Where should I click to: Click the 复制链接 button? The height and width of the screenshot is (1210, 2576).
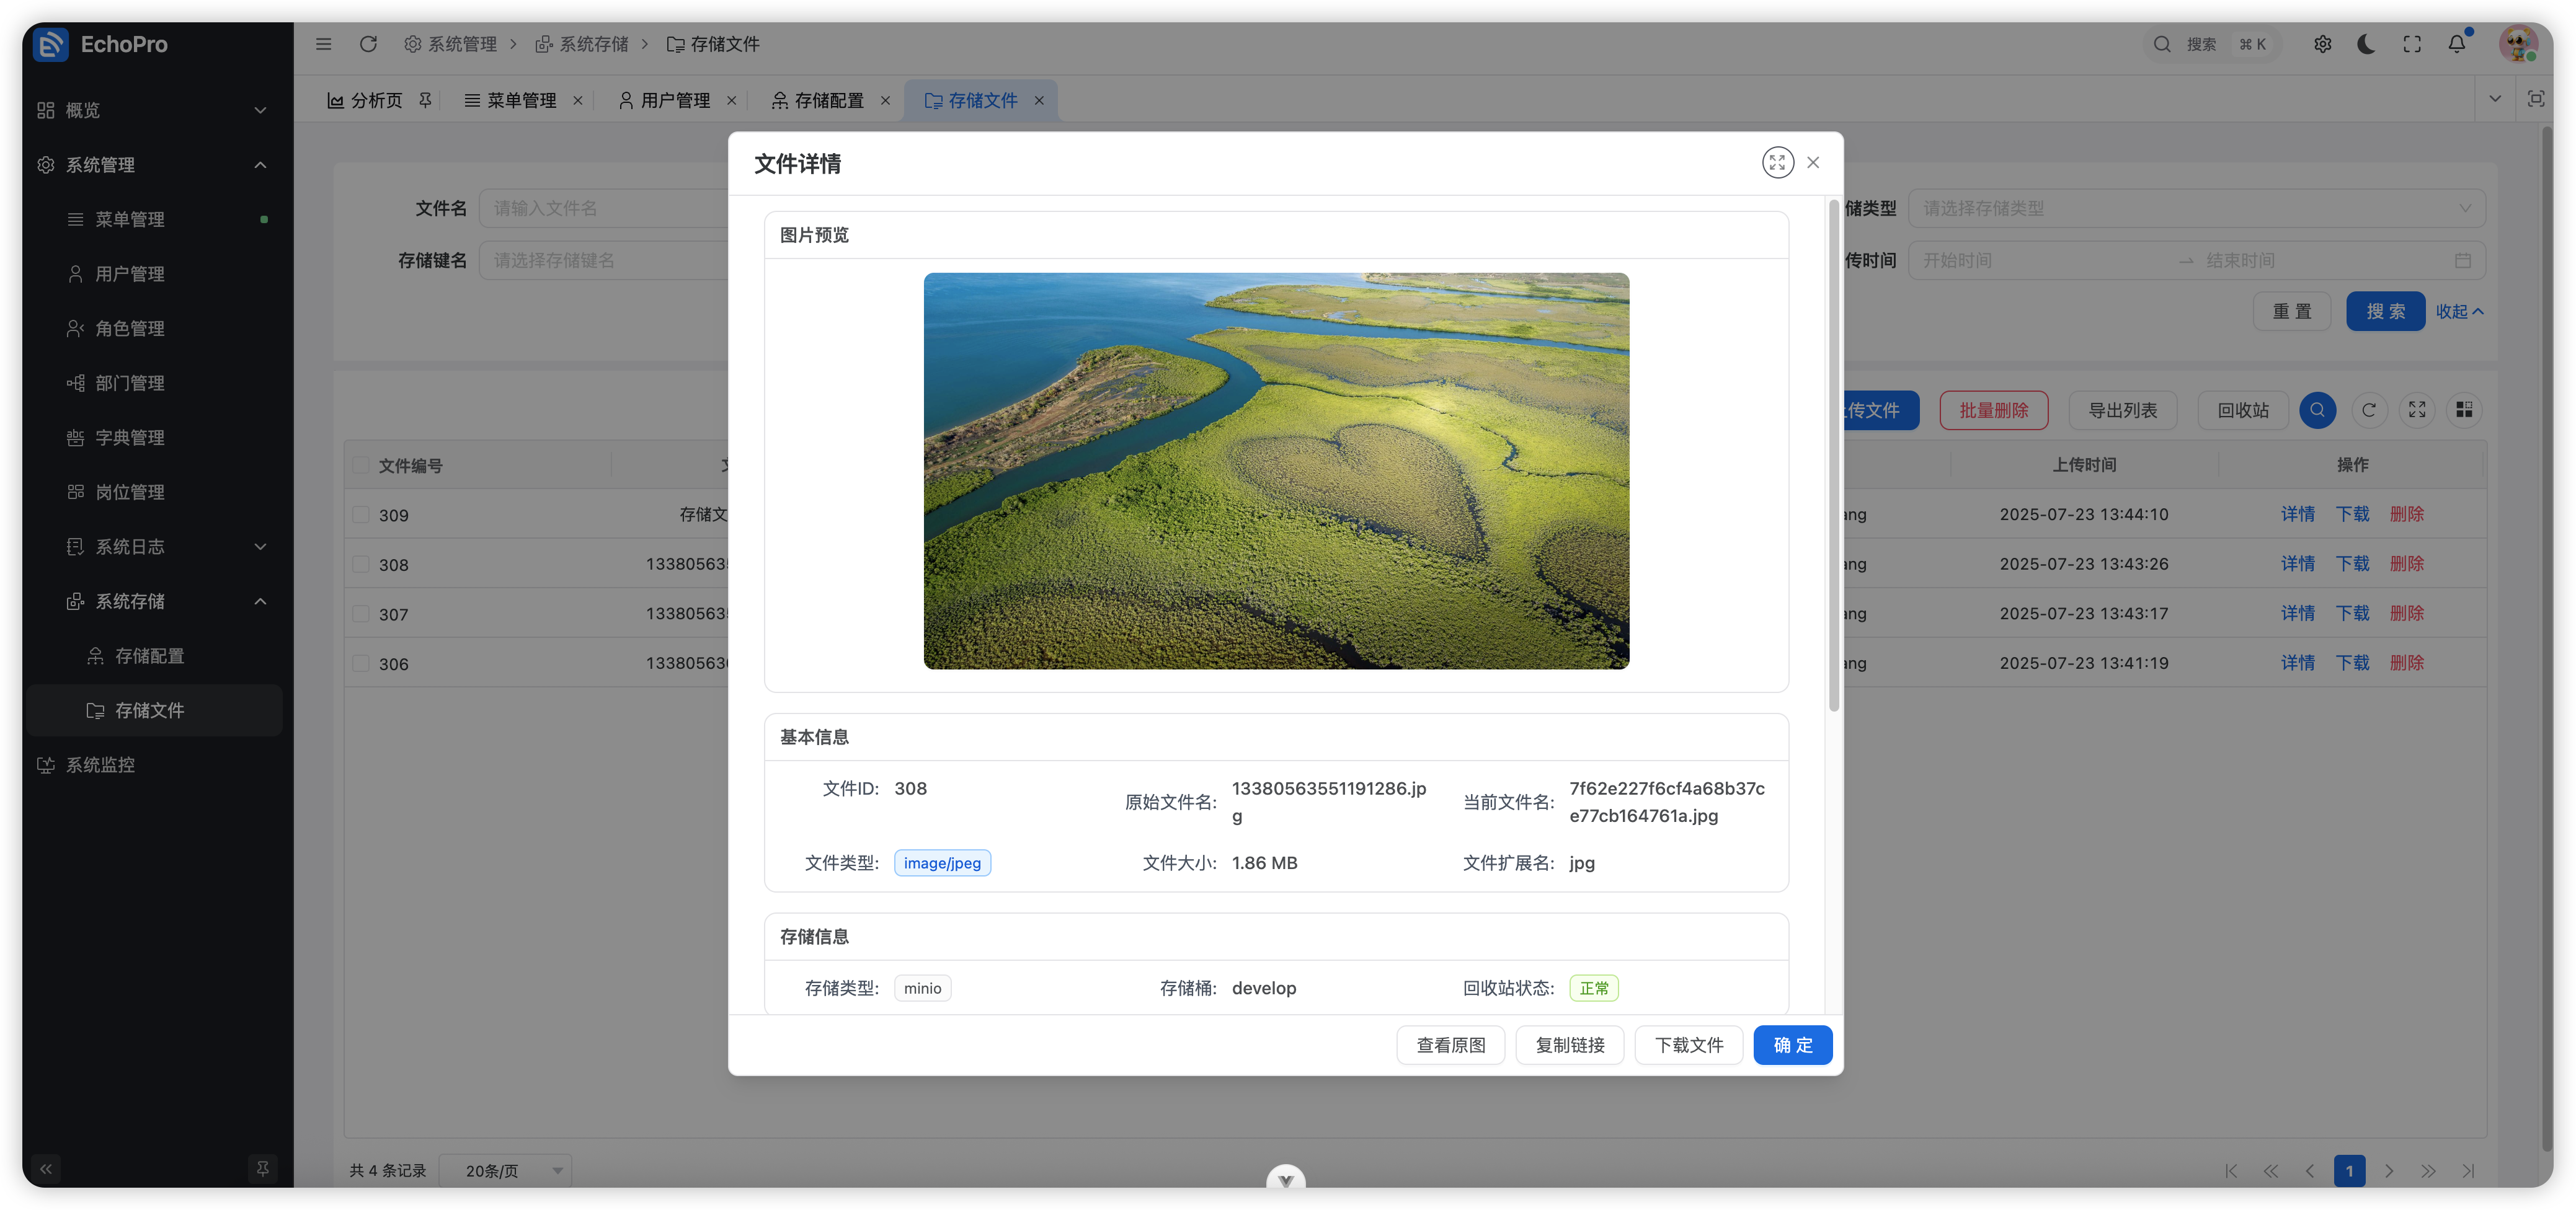(x=1569, y=1045)
